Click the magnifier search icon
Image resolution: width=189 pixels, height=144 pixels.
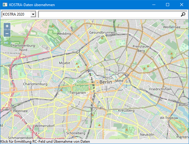tap(183, 14)
